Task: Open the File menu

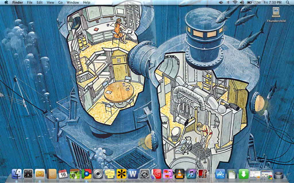Action: click(x=30, y=2)
